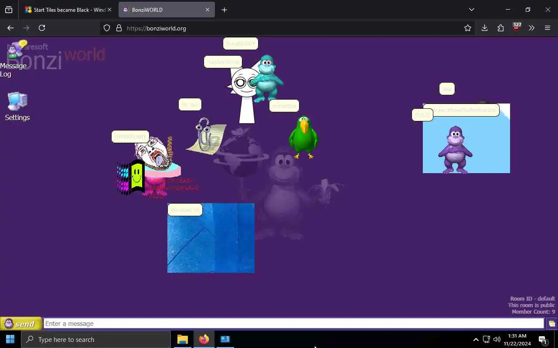
Task: Click the Firefox taskbar icon
Action: click(x=204, y=339)
